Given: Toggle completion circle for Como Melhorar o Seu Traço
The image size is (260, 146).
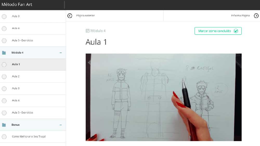Looking at the screenshot, I should (x=4, y=137).
